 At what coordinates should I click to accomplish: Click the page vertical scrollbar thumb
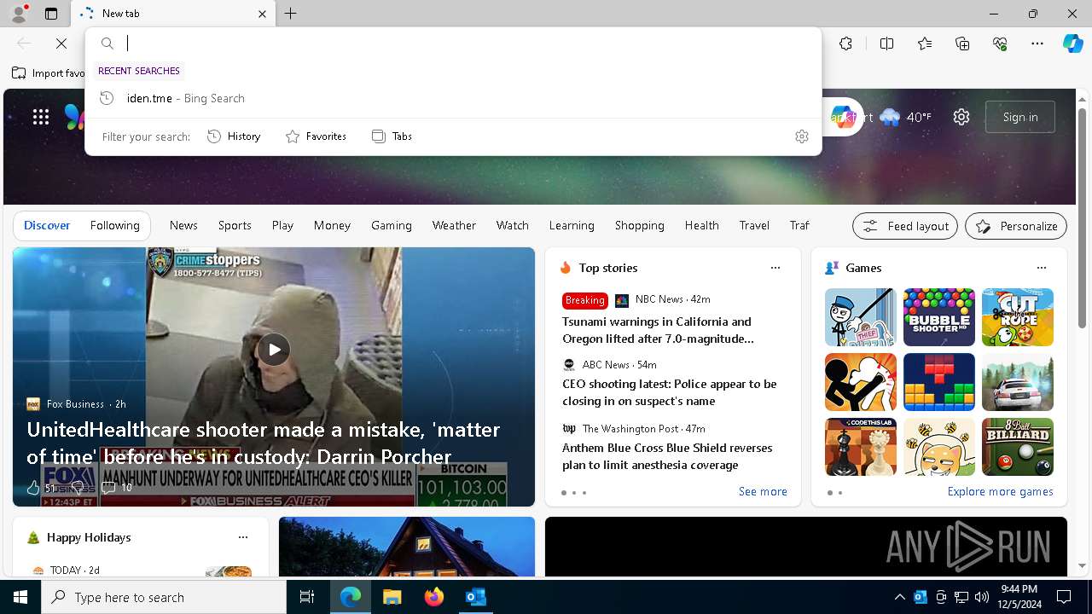point(1082,217)
